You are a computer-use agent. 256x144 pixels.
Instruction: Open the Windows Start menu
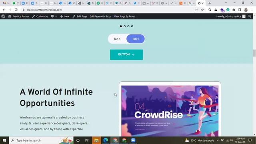point(4,140)
